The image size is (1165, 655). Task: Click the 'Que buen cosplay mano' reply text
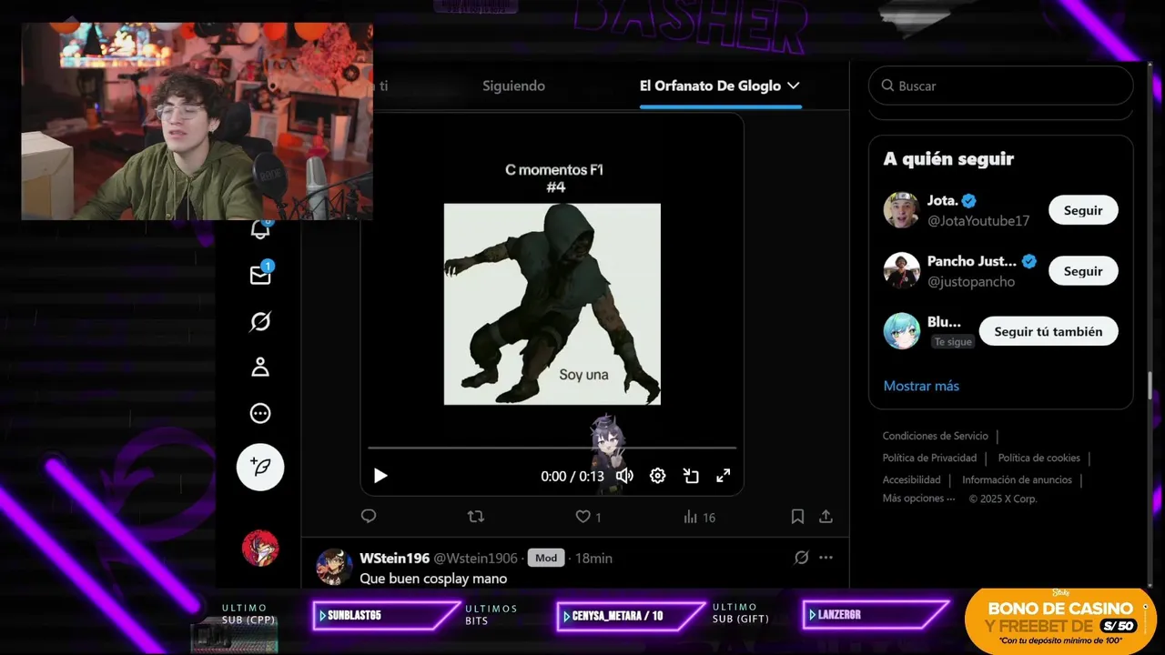coord(433,579)
